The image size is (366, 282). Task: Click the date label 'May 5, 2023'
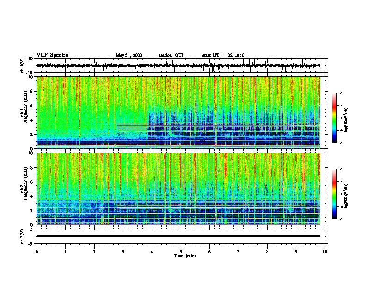[x=129, y=55]
